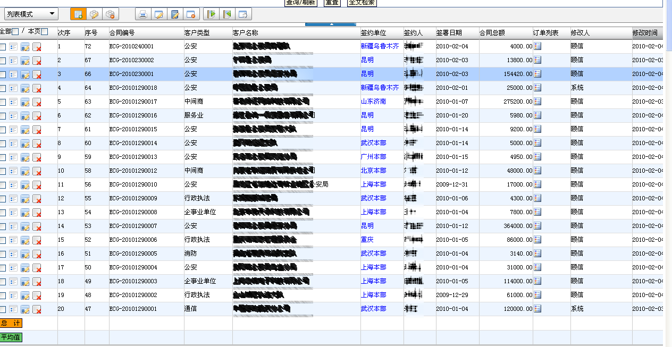672x347 pixels.
Task: Select the 消防 customer type cell
Action: tap(190, 253)
